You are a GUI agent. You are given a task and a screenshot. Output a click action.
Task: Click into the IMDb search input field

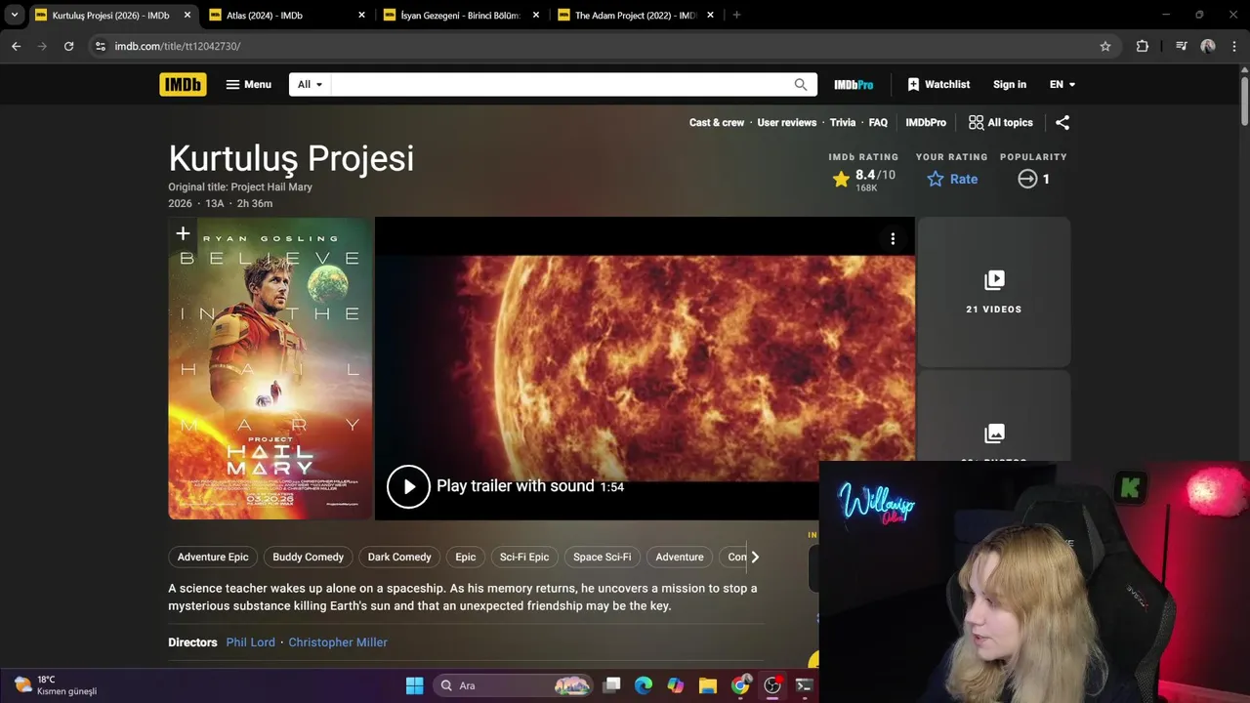[560, 84]
